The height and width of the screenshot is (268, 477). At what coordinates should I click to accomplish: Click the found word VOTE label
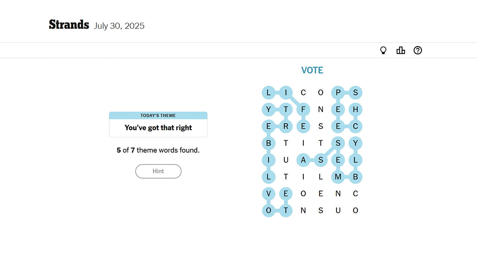(312, 70)
